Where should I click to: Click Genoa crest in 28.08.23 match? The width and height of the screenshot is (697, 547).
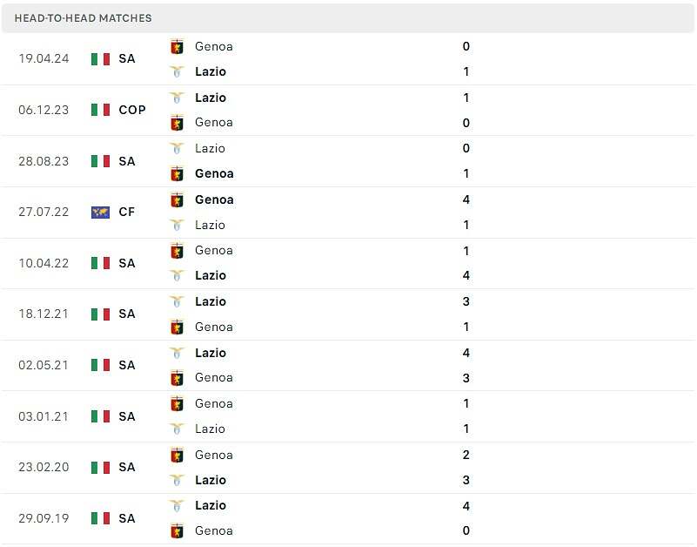177,174
